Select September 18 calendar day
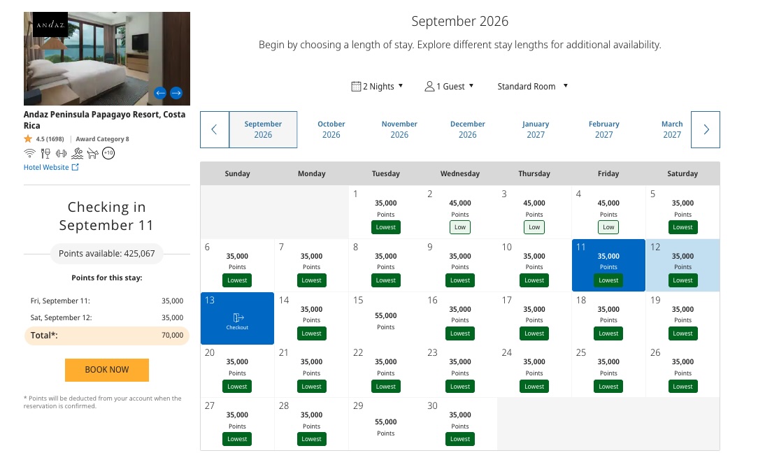Image resolution: width=772 pixels, height=460 pixels. pyautogui.click(x=608, y=318)
